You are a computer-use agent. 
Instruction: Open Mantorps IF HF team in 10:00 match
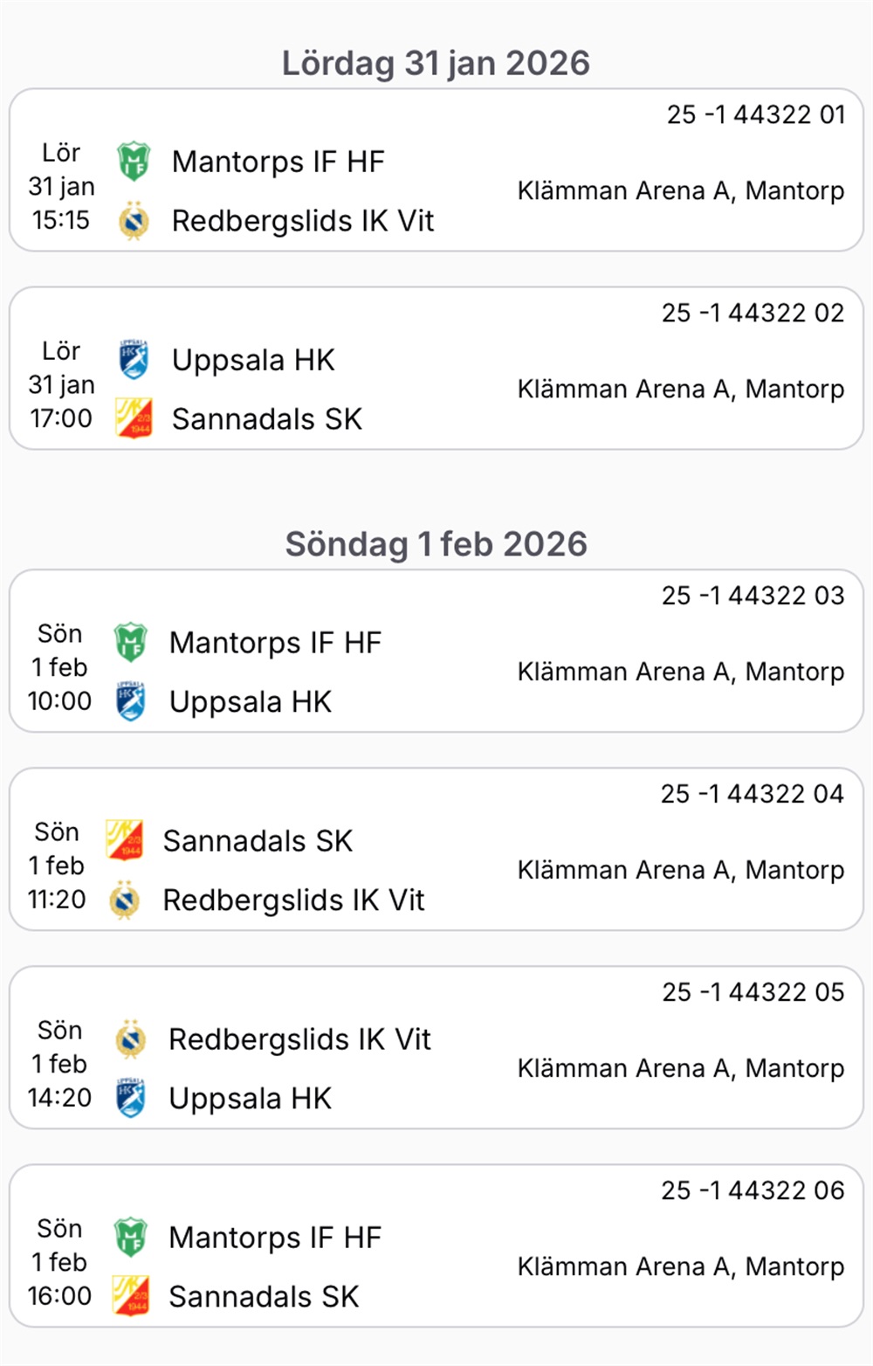click(x=275, y=643)
